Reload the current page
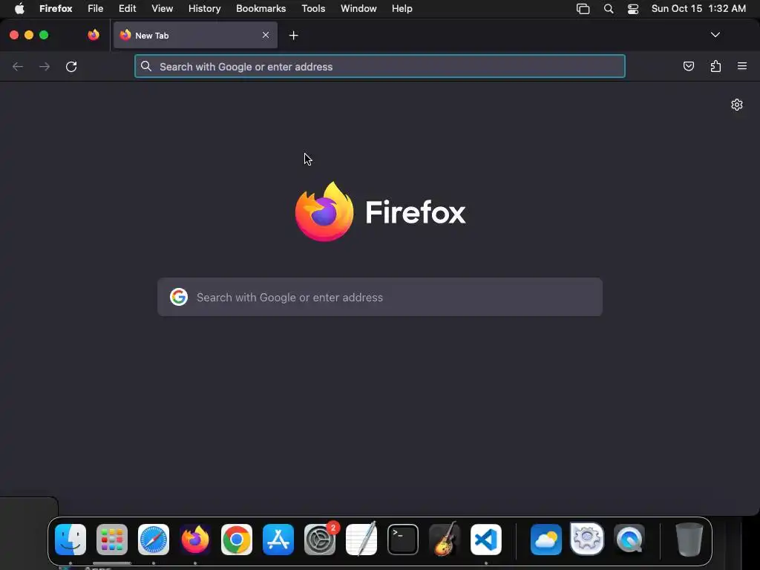The image size is (760, 570). tap(71, 66)
